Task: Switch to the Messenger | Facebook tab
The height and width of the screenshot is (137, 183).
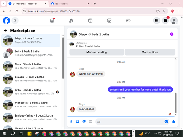Action: (x=27, y=4)
